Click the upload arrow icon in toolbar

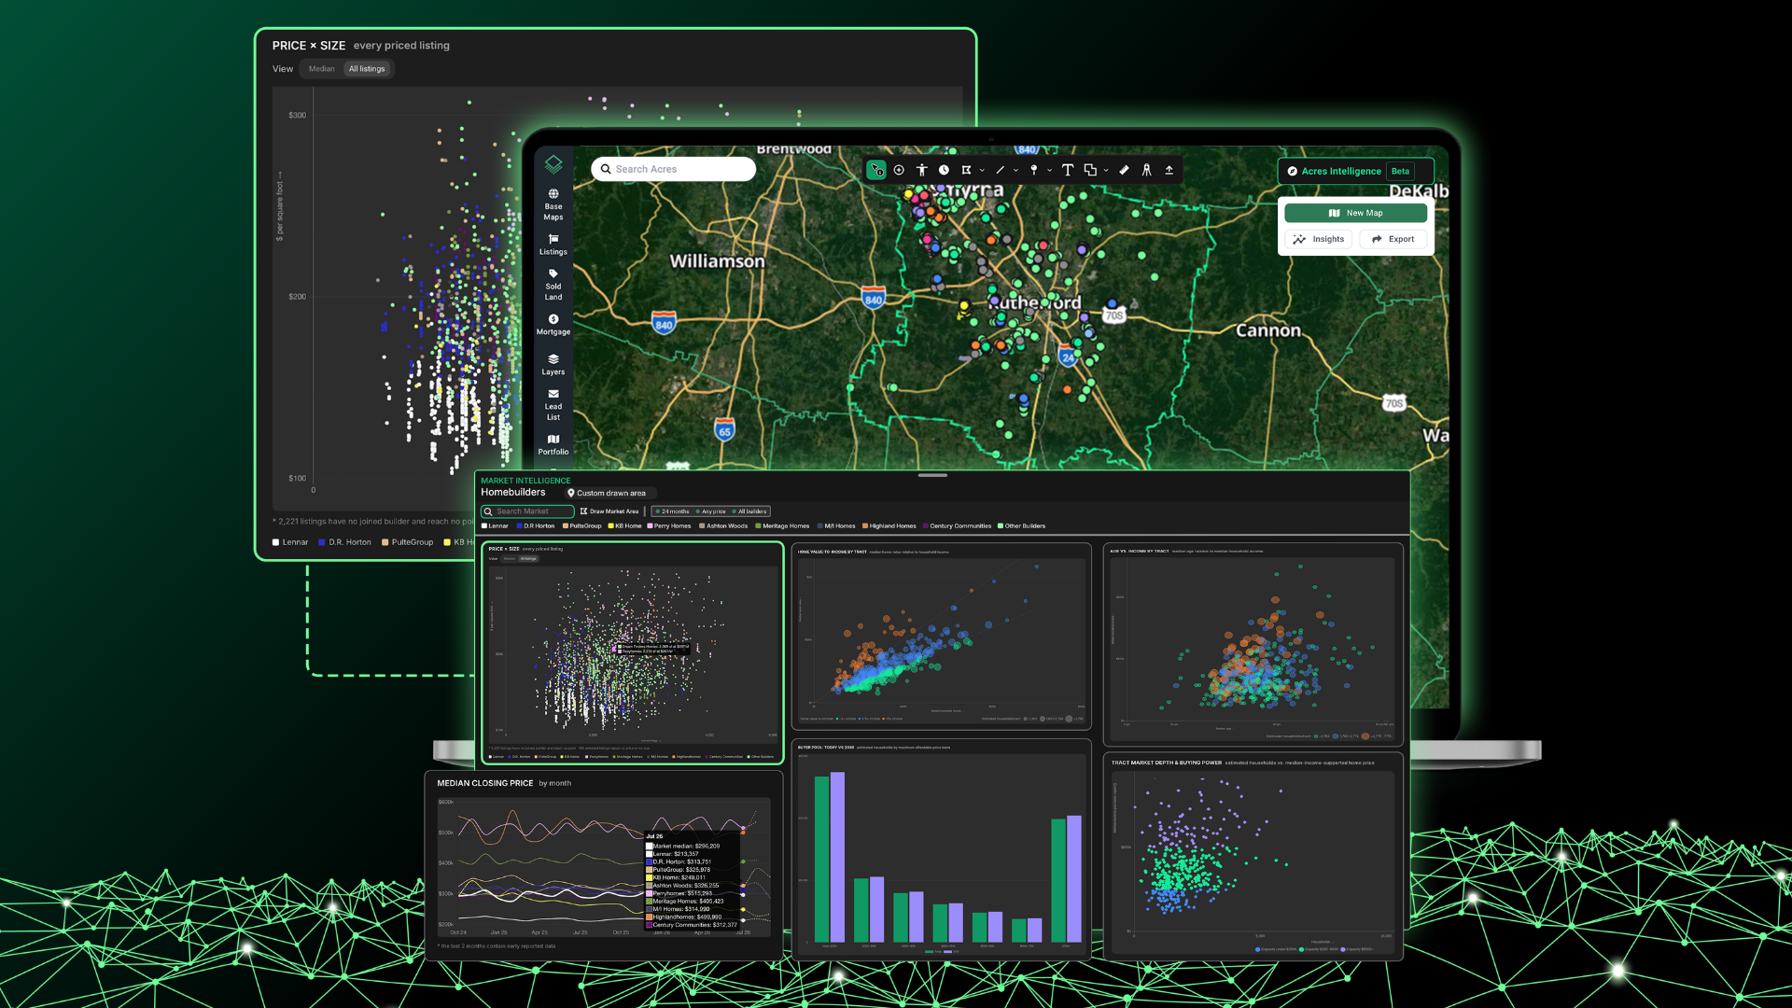[1169, 170]
